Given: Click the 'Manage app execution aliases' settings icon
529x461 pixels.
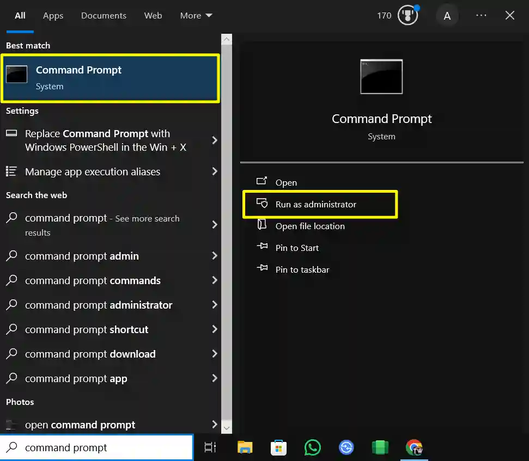Looking at the screenshot, I should click(x=10, y=171).
